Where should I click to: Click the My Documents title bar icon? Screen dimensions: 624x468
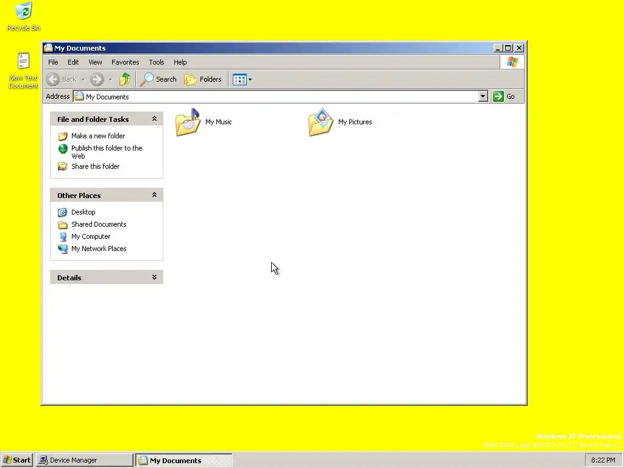(48, 48)
